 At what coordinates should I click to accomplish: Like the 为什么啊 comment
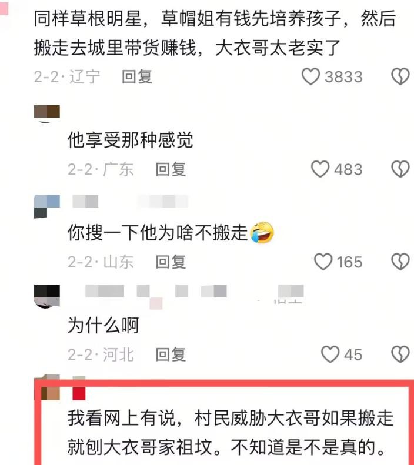[x=330, y=354]
